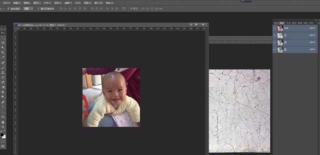This screenshot has height=155, width=320.
Task: Select the Brush tool
Action: 3,67
